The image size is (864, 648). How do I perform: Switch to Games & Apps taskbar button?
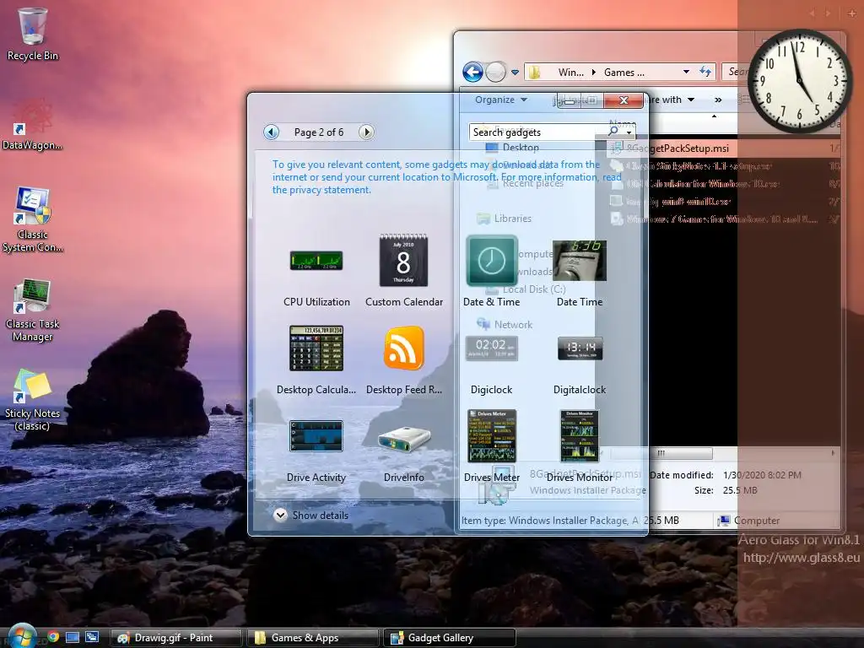(312, 638)
